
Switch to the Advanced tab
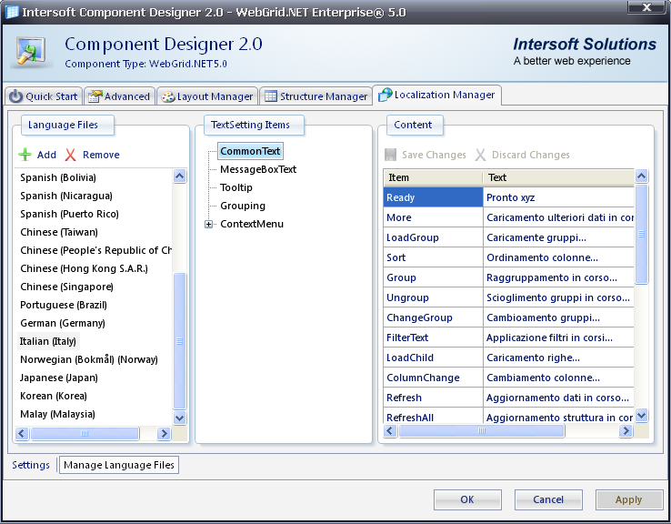click(x=119, y=96)
